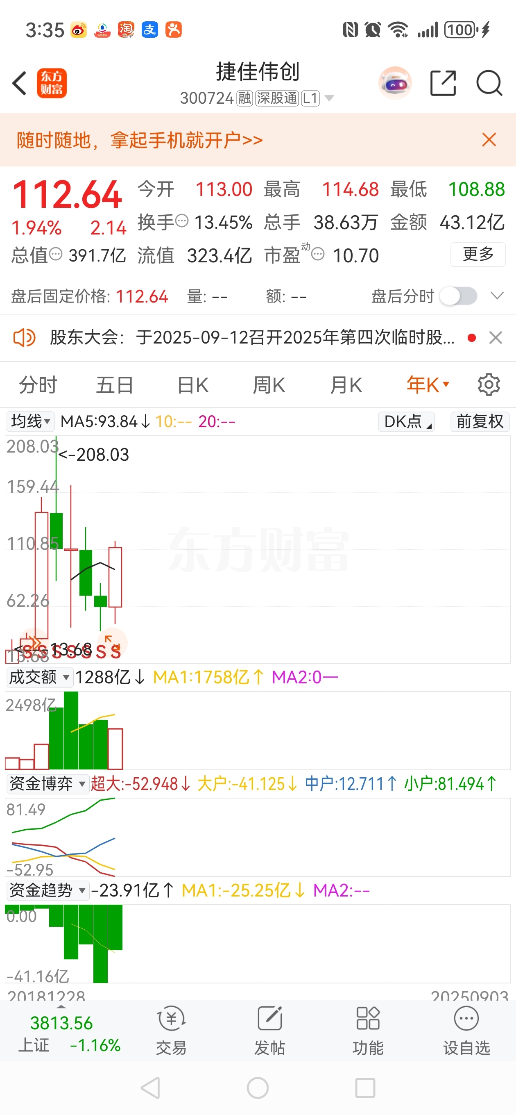Open the DK点 selector

click(x=406, y=421)
